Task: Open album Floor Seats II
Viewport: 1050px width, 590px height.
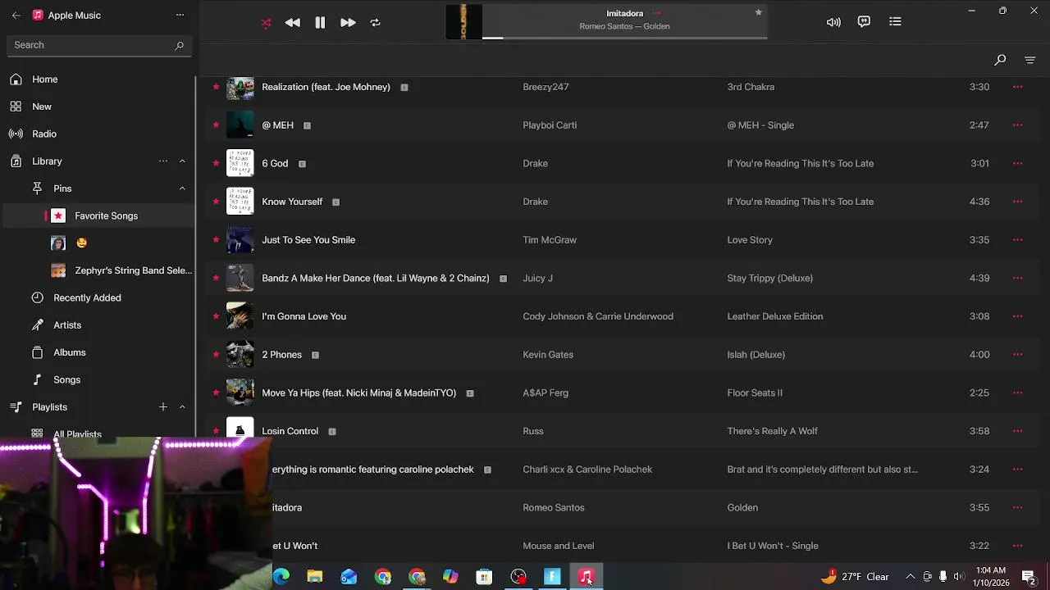Action: 755,393
